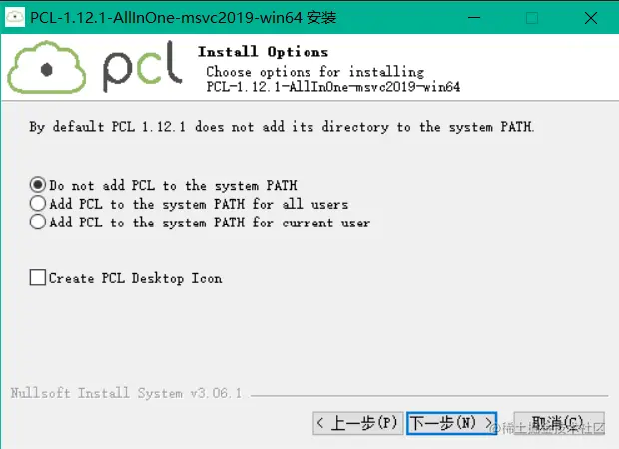
Task: Click the "Choose options for installing" subtitle
Action: pyautogui.click(x=315, y=72)
